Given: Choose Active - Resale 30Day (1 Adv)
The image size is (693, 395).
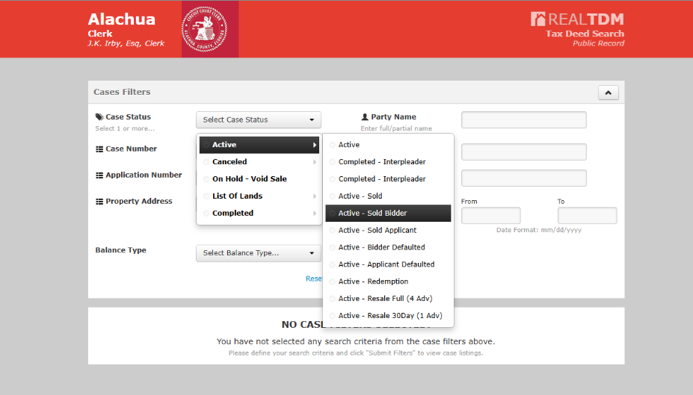Looking at the screenshot, I should tap(388, 316).
